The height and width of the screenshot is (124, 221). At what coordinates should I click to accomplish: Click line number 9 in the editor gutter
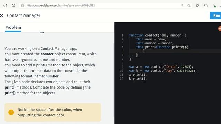coord(122,67)
